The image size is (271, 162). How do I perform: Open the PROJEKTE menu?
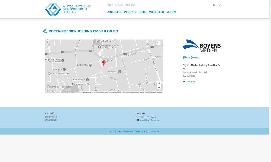point(130,12)
